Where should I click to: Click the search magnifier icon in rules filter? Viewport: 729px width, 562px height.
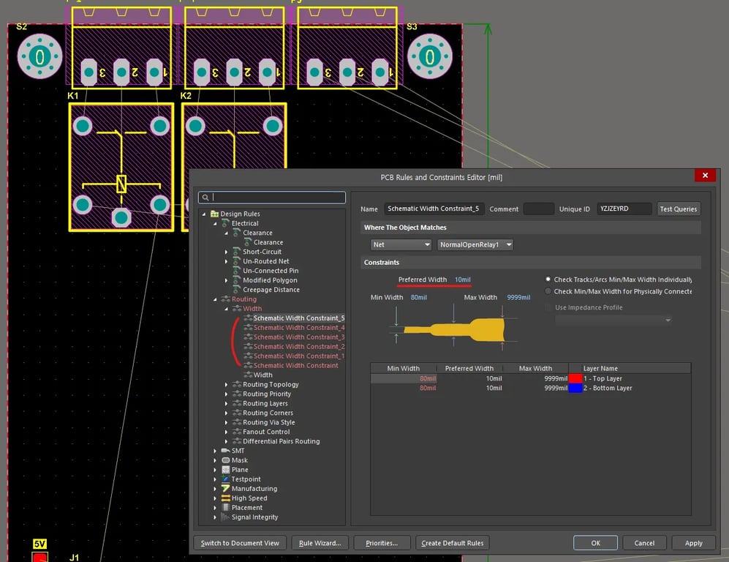tap(206, 198)
